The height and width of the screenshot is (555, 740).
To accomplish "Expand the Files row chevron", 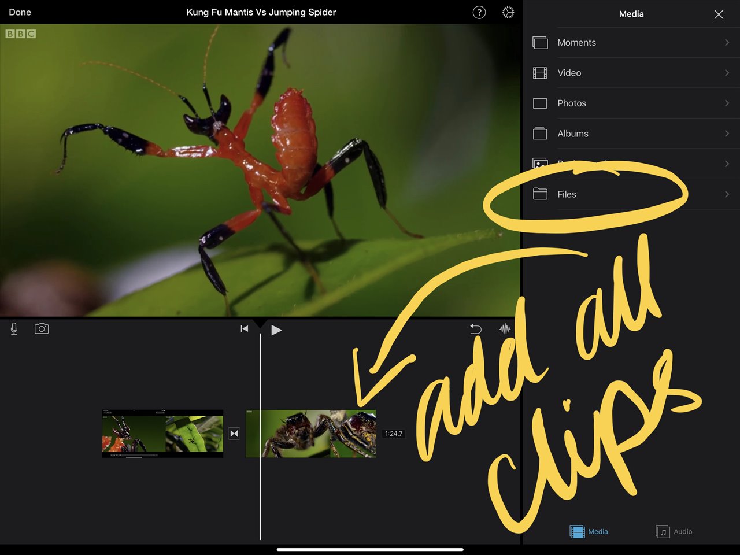I will [x=727, y=194].
